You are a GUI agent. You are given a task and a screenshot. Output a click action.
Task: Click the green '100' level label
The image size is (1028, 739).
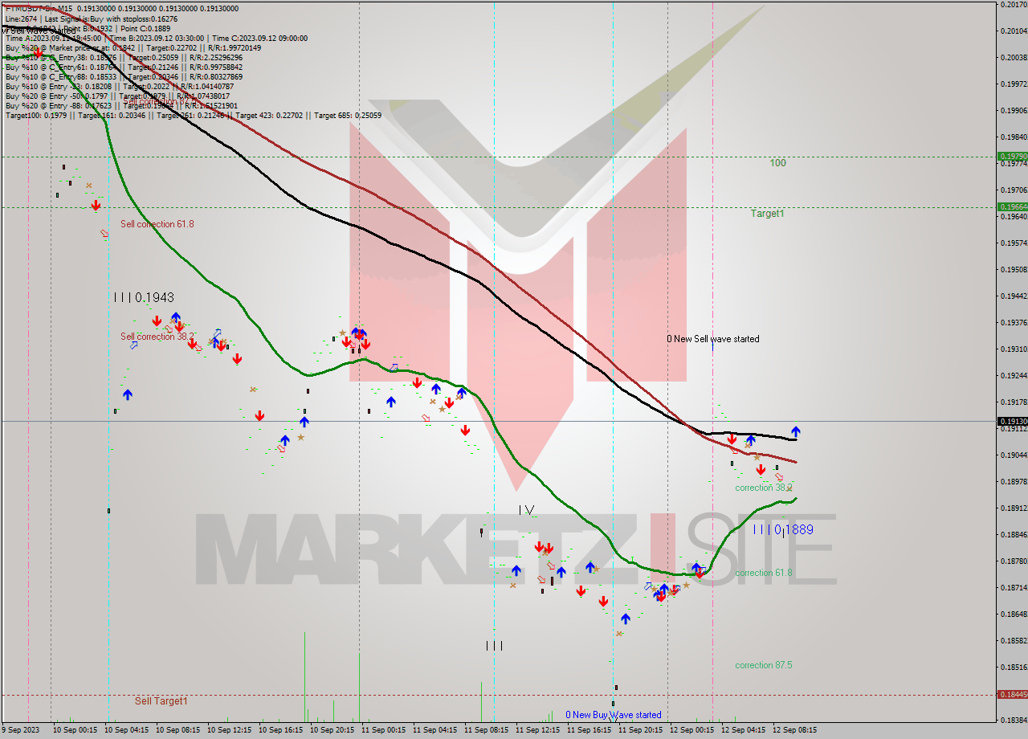778,163
